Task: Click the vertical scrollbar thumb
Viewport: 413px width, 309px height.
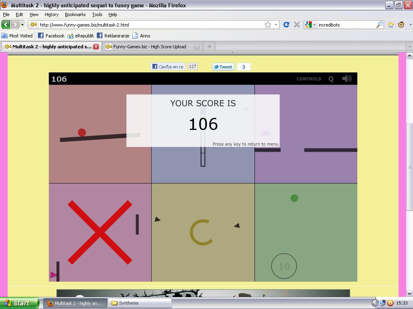Action: point(410,167)
